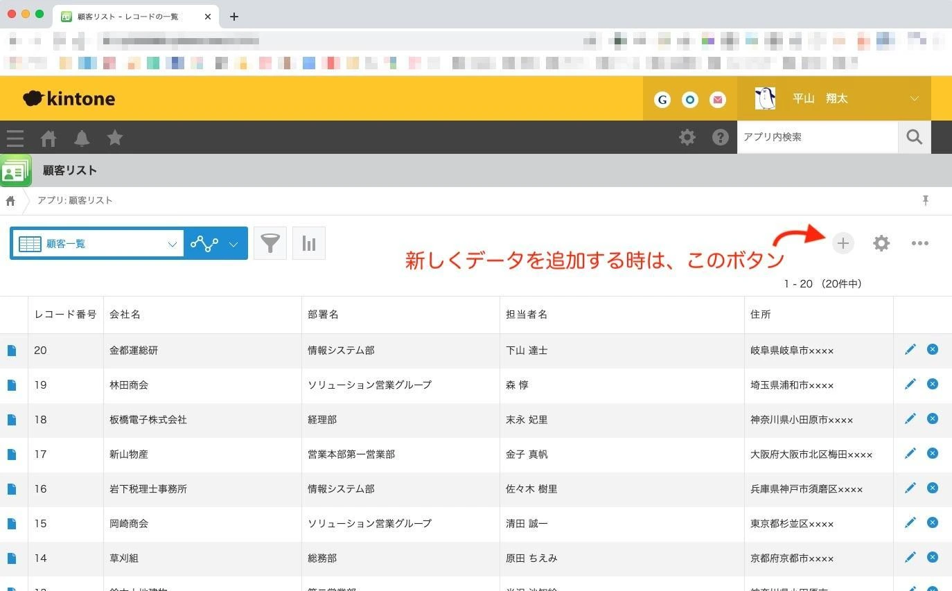Expand the 平山 翔太 user menu chevron
This screenshot has height=591, width=952.
click(915, 98)
